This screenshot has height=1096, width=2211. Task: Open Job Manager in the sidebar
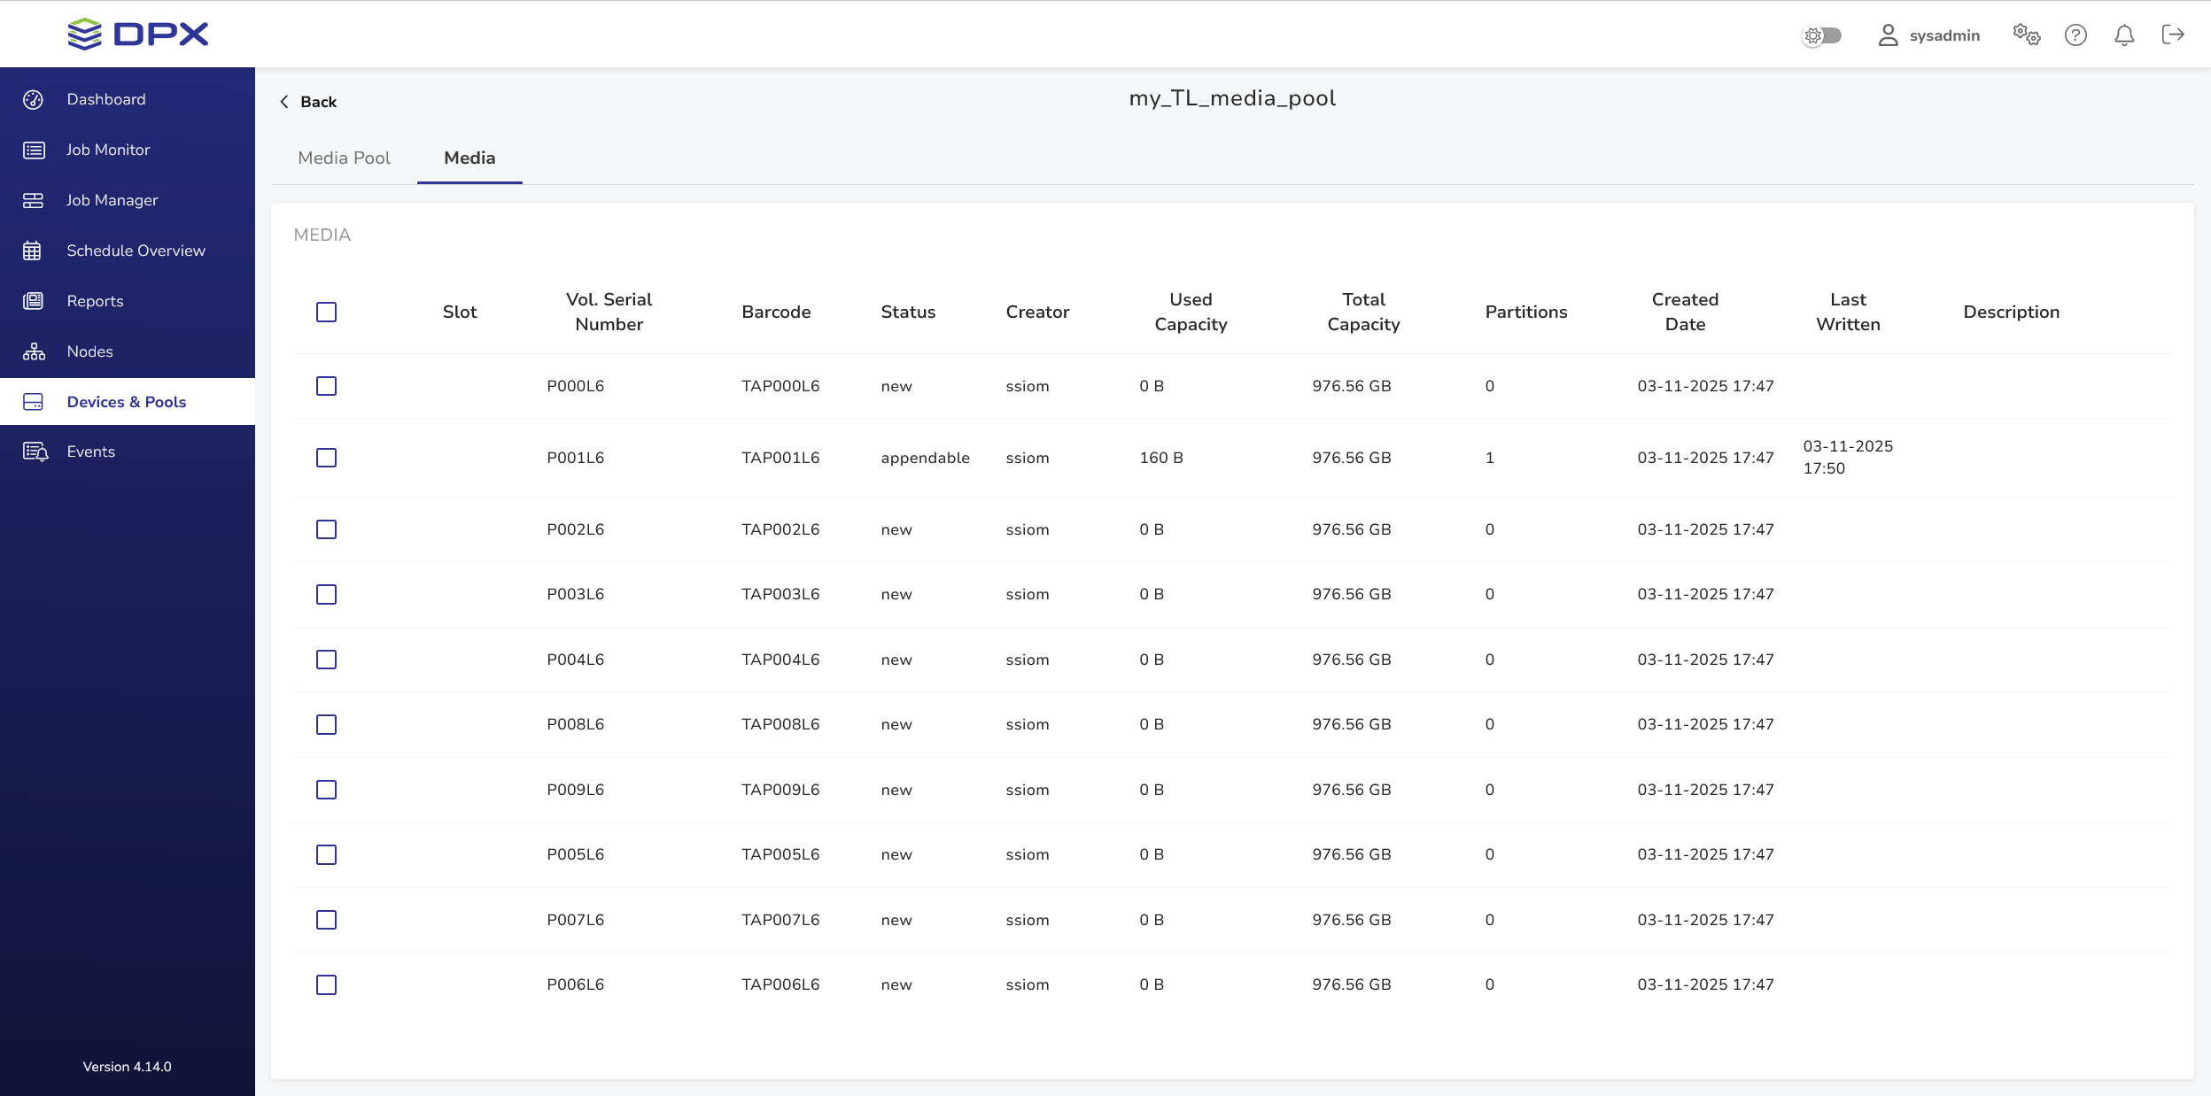(x=112, y=200)
